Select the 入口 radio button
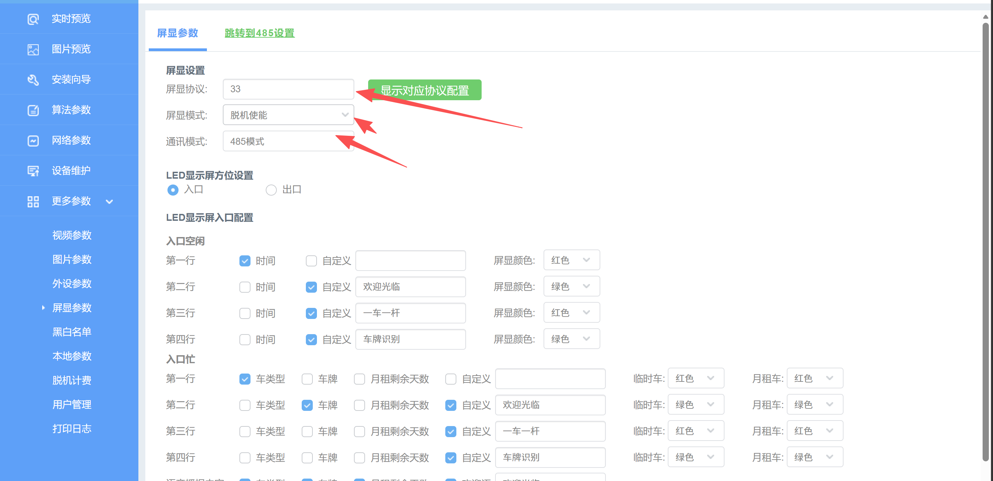The height and width of the screenshot is (481, 993). 173,190
